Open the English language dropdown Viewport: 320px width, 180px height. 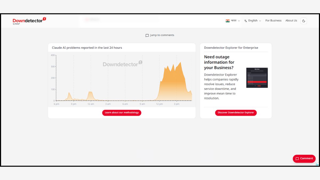pos(253,21)
